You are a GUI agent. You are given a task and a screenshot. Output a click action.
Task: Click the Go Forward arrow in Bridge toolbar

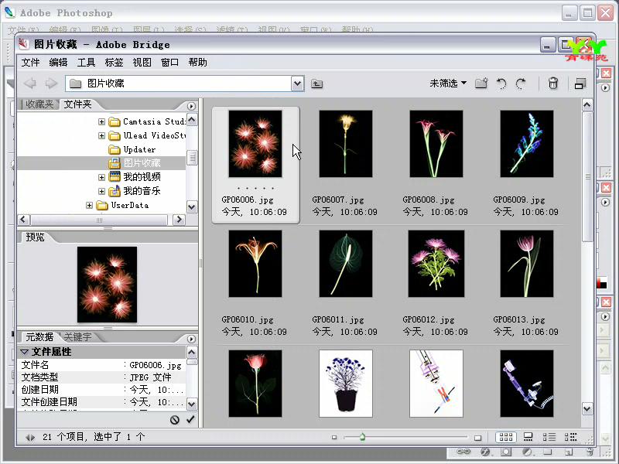(51, 84)
